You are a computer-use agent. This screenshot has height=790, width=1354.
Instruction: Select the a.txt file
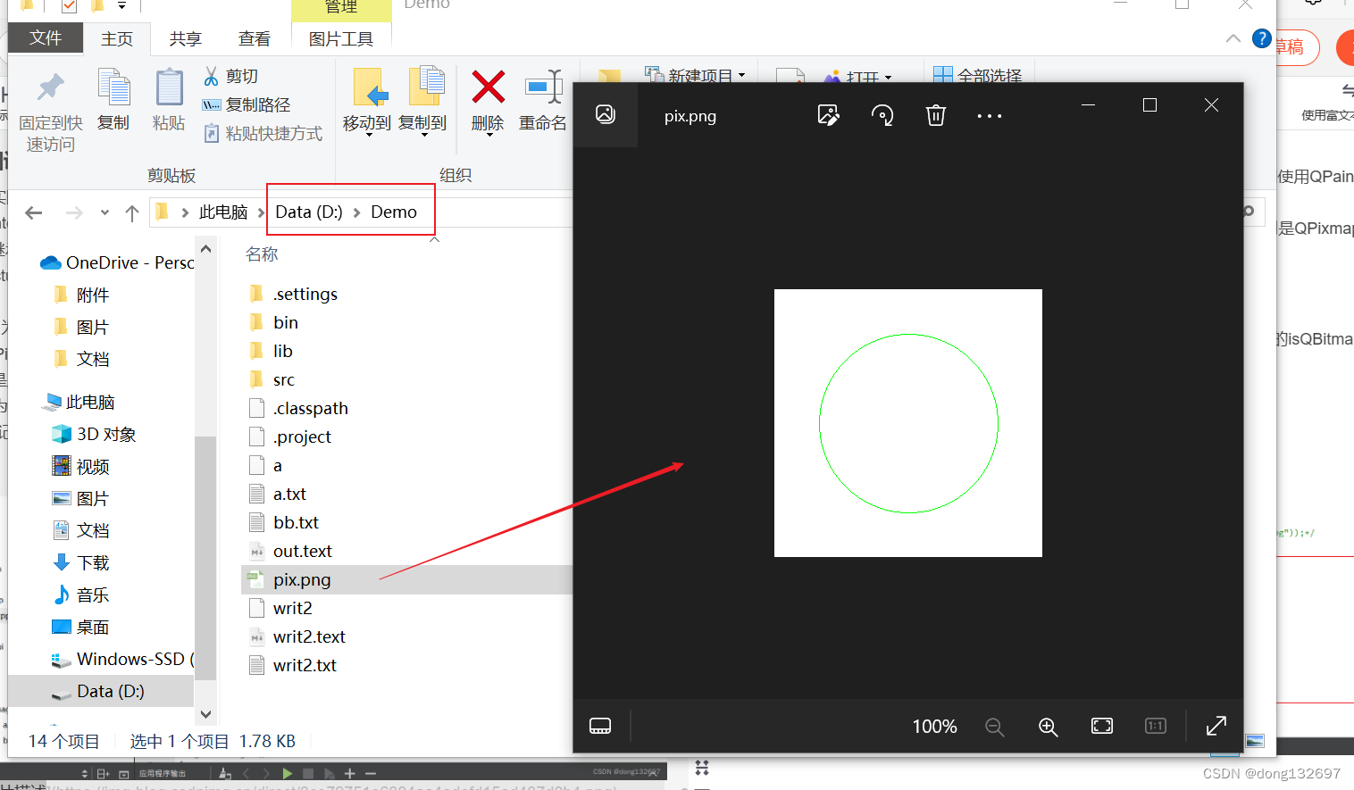(278, 494)
